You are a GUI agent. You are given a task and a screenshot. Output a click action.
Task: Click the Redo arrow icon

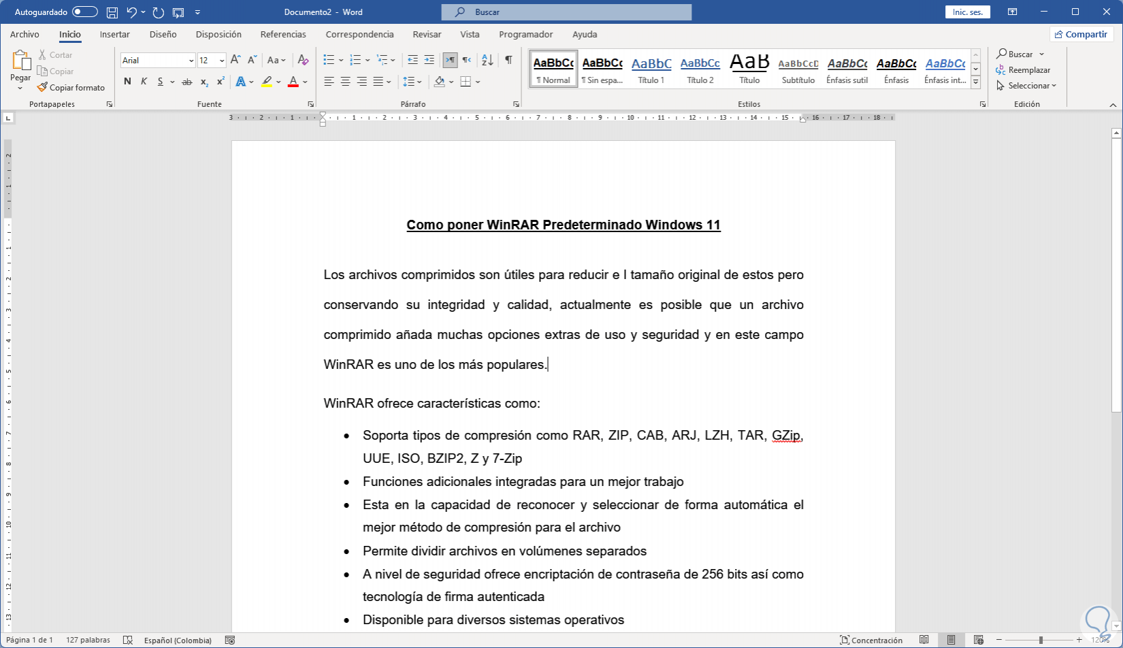coord(159,12)
